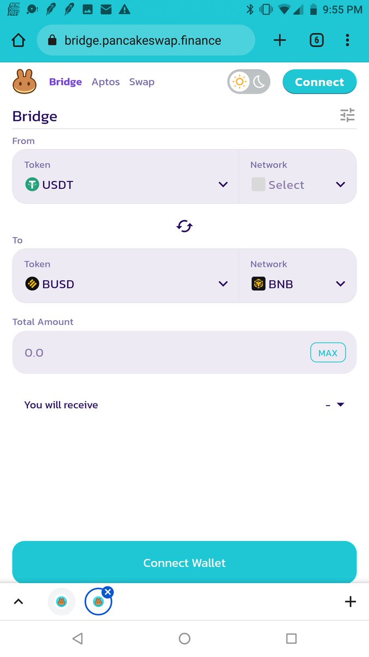Open the From token USDT dropdown

click(126, 185)
